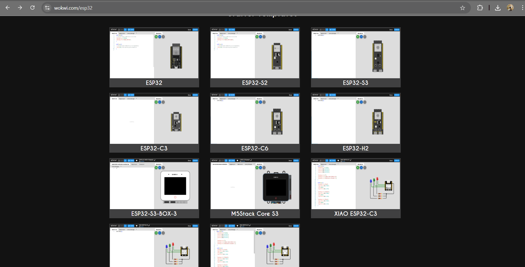Go back to the previous page

pyautogui.click(x=7, y=8)
